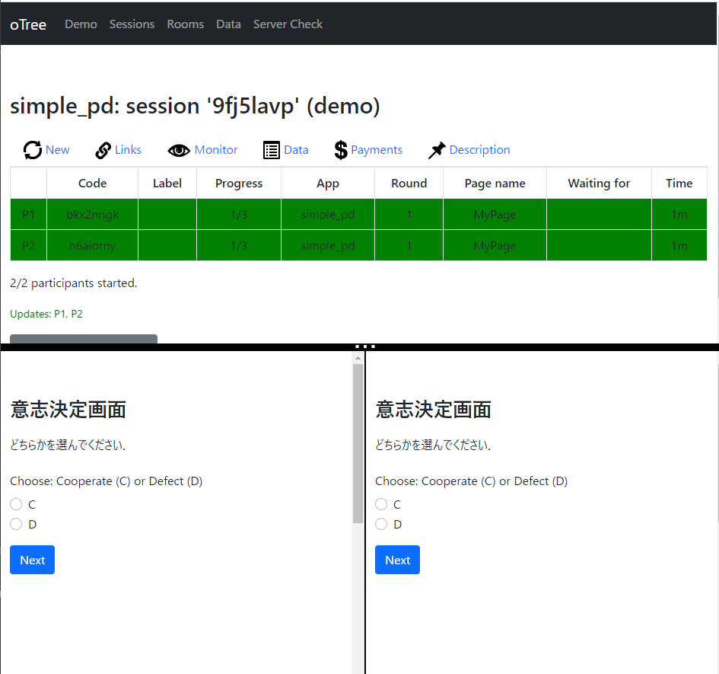The width and height of the screenshot is (719, 674).
Task: Open the Description tab
Action: [479, 150]
